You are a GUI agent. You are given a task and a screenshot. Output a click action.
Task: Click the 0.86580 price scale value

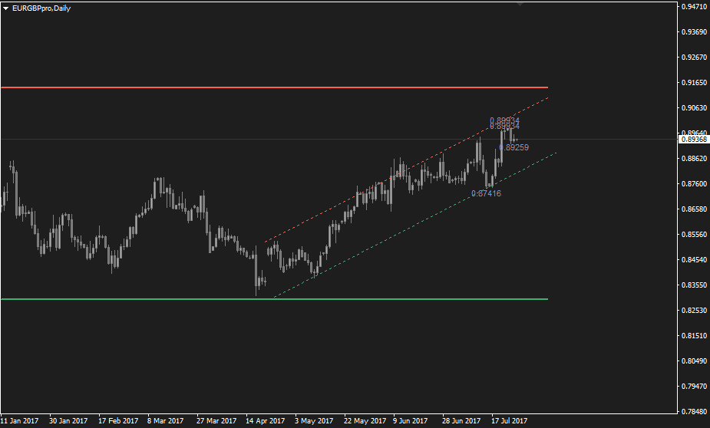tap(694, 209)
